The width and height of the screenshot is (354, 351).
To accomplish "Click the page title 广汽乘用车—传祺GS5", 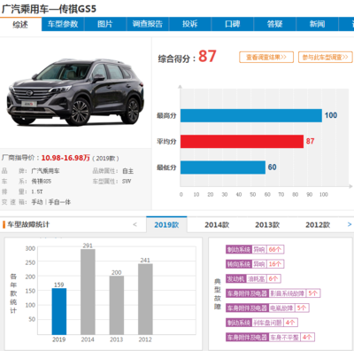I will pyautogui.click(x=49, y=9).
